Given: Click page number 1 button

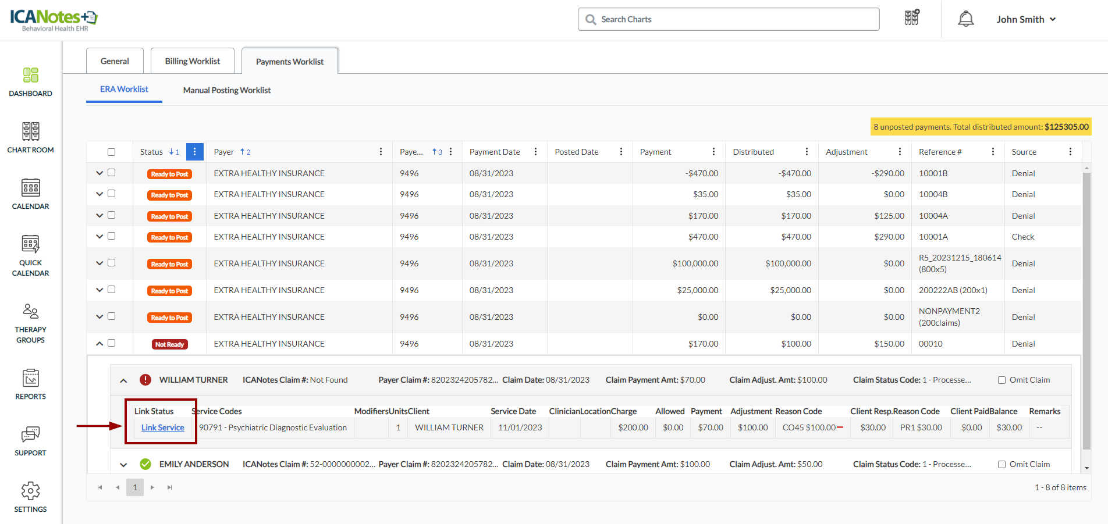Looking at the screenshot, I should click(x=135, y=487).
